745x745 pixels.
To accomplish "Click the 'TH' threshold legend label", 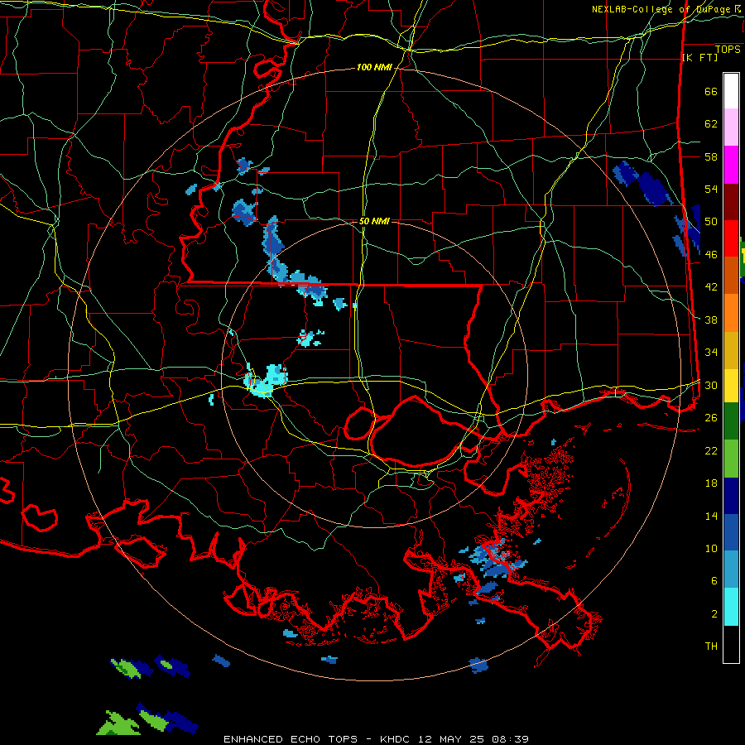I will pos(711,646).
